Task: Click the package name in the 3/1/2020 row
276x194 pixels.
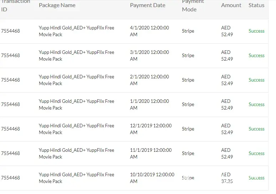Action: pos(77,56)
